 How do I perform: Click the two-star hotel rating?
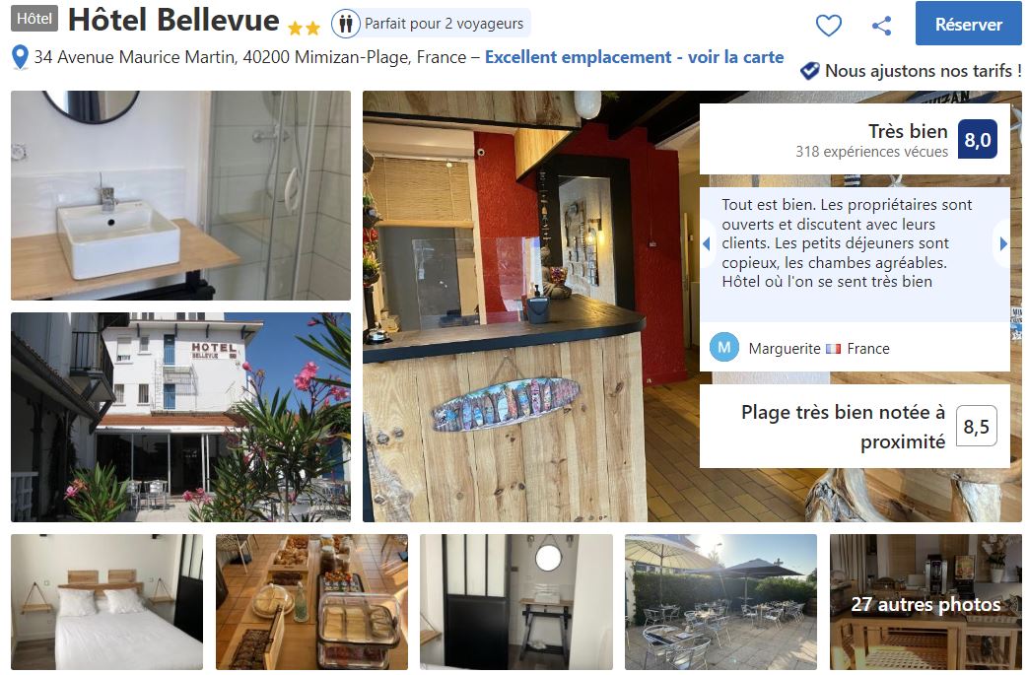coord(305,29)
